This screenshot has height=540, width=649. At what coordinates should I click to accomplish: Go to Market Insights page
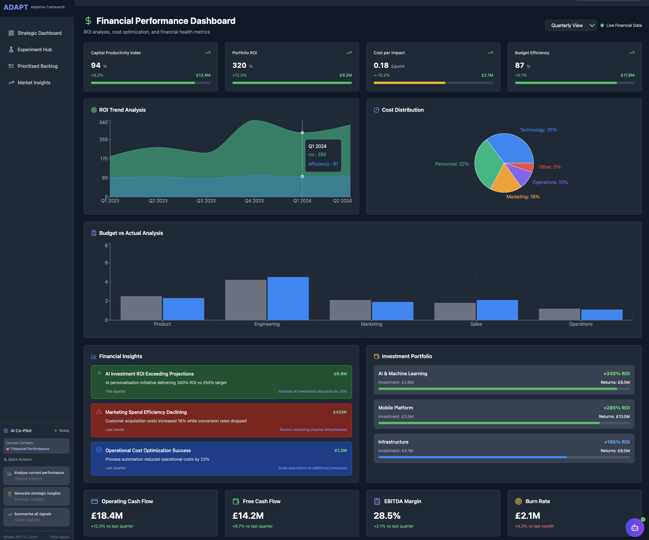[x=34, y=83]
